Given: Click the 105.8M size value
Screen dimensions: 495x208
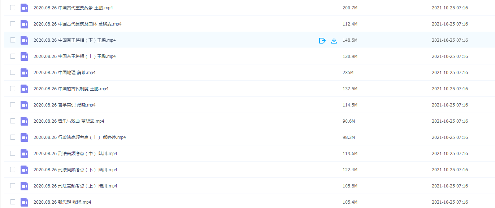Looking at the screenshot, I should click(350, 186).
